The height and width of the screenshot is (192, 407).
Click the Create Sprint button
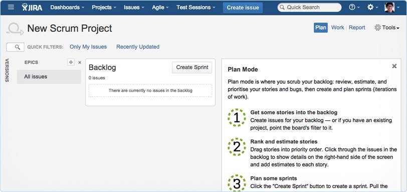coord(192,68)
